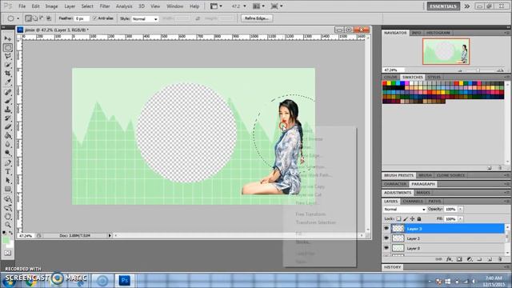Select the Clone Stamp tool
The width and height of the screenshot is (512, 288).
[x=8, y=110]
